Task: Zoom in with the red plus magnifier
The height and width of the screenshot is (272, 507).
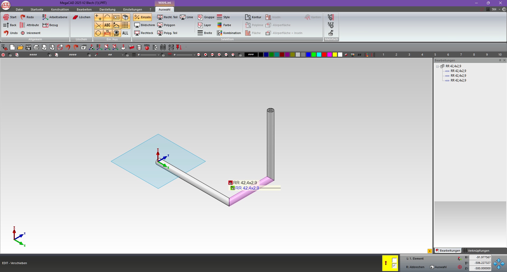Action: [x=219, y=55]
